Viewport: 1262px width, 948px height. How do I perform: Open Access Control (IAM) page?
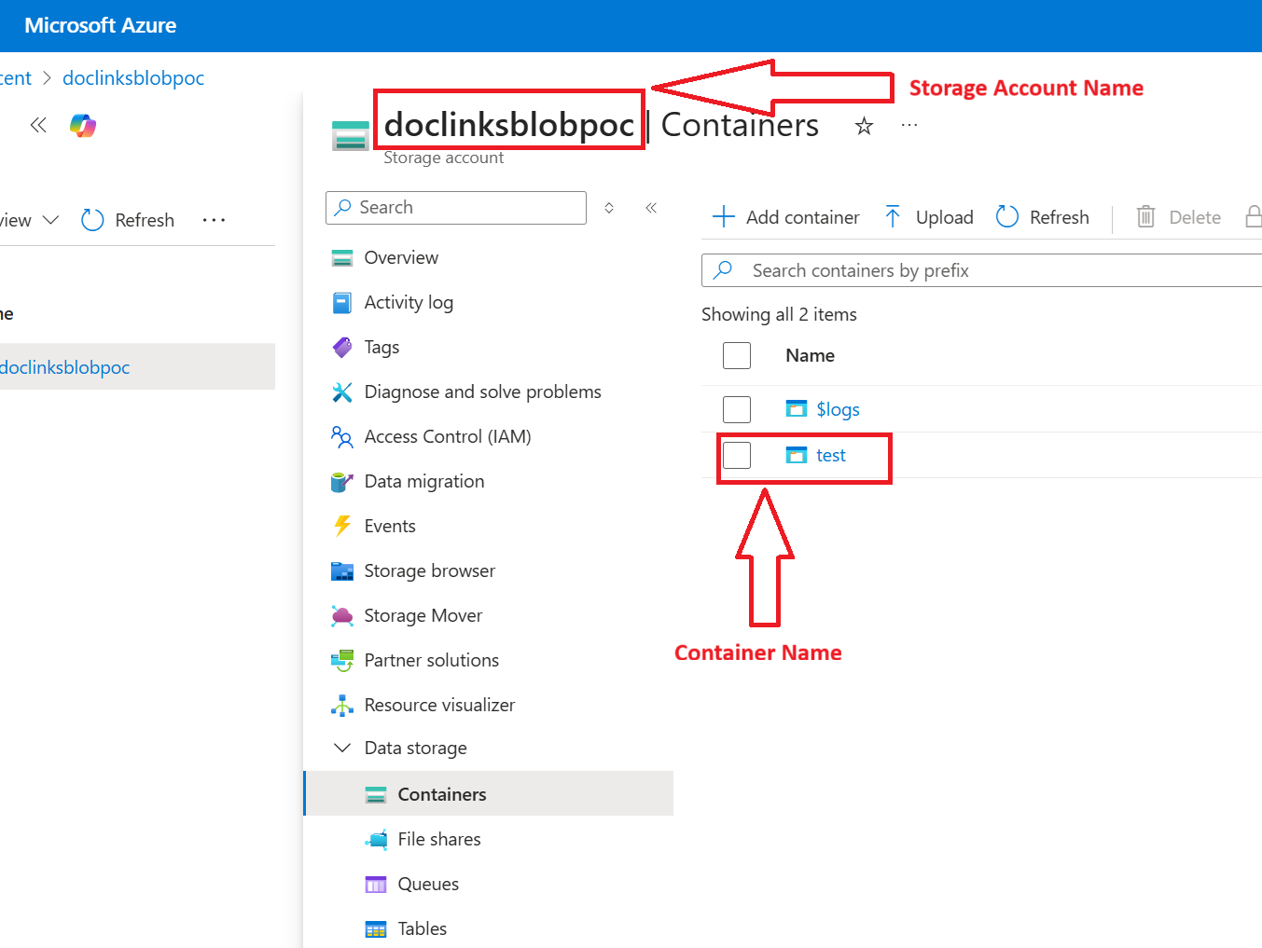point(447,436)
